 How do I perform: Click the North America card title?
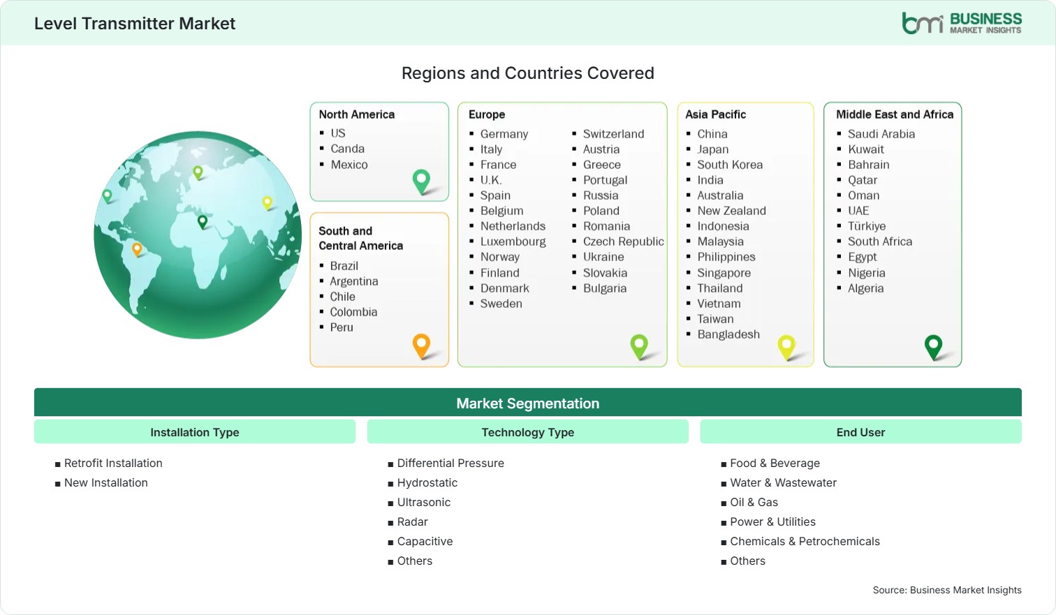click(357, 114)
